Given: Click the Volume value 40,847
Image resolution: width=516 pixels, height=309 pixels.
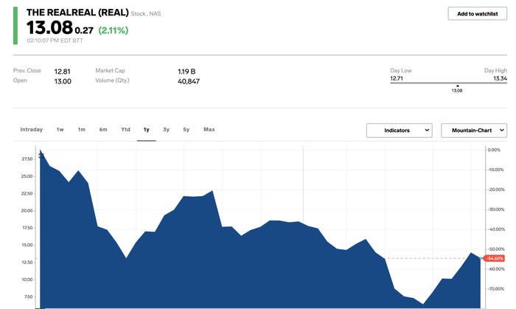Looking at the screenshot, I should click(x=189, y=81).
